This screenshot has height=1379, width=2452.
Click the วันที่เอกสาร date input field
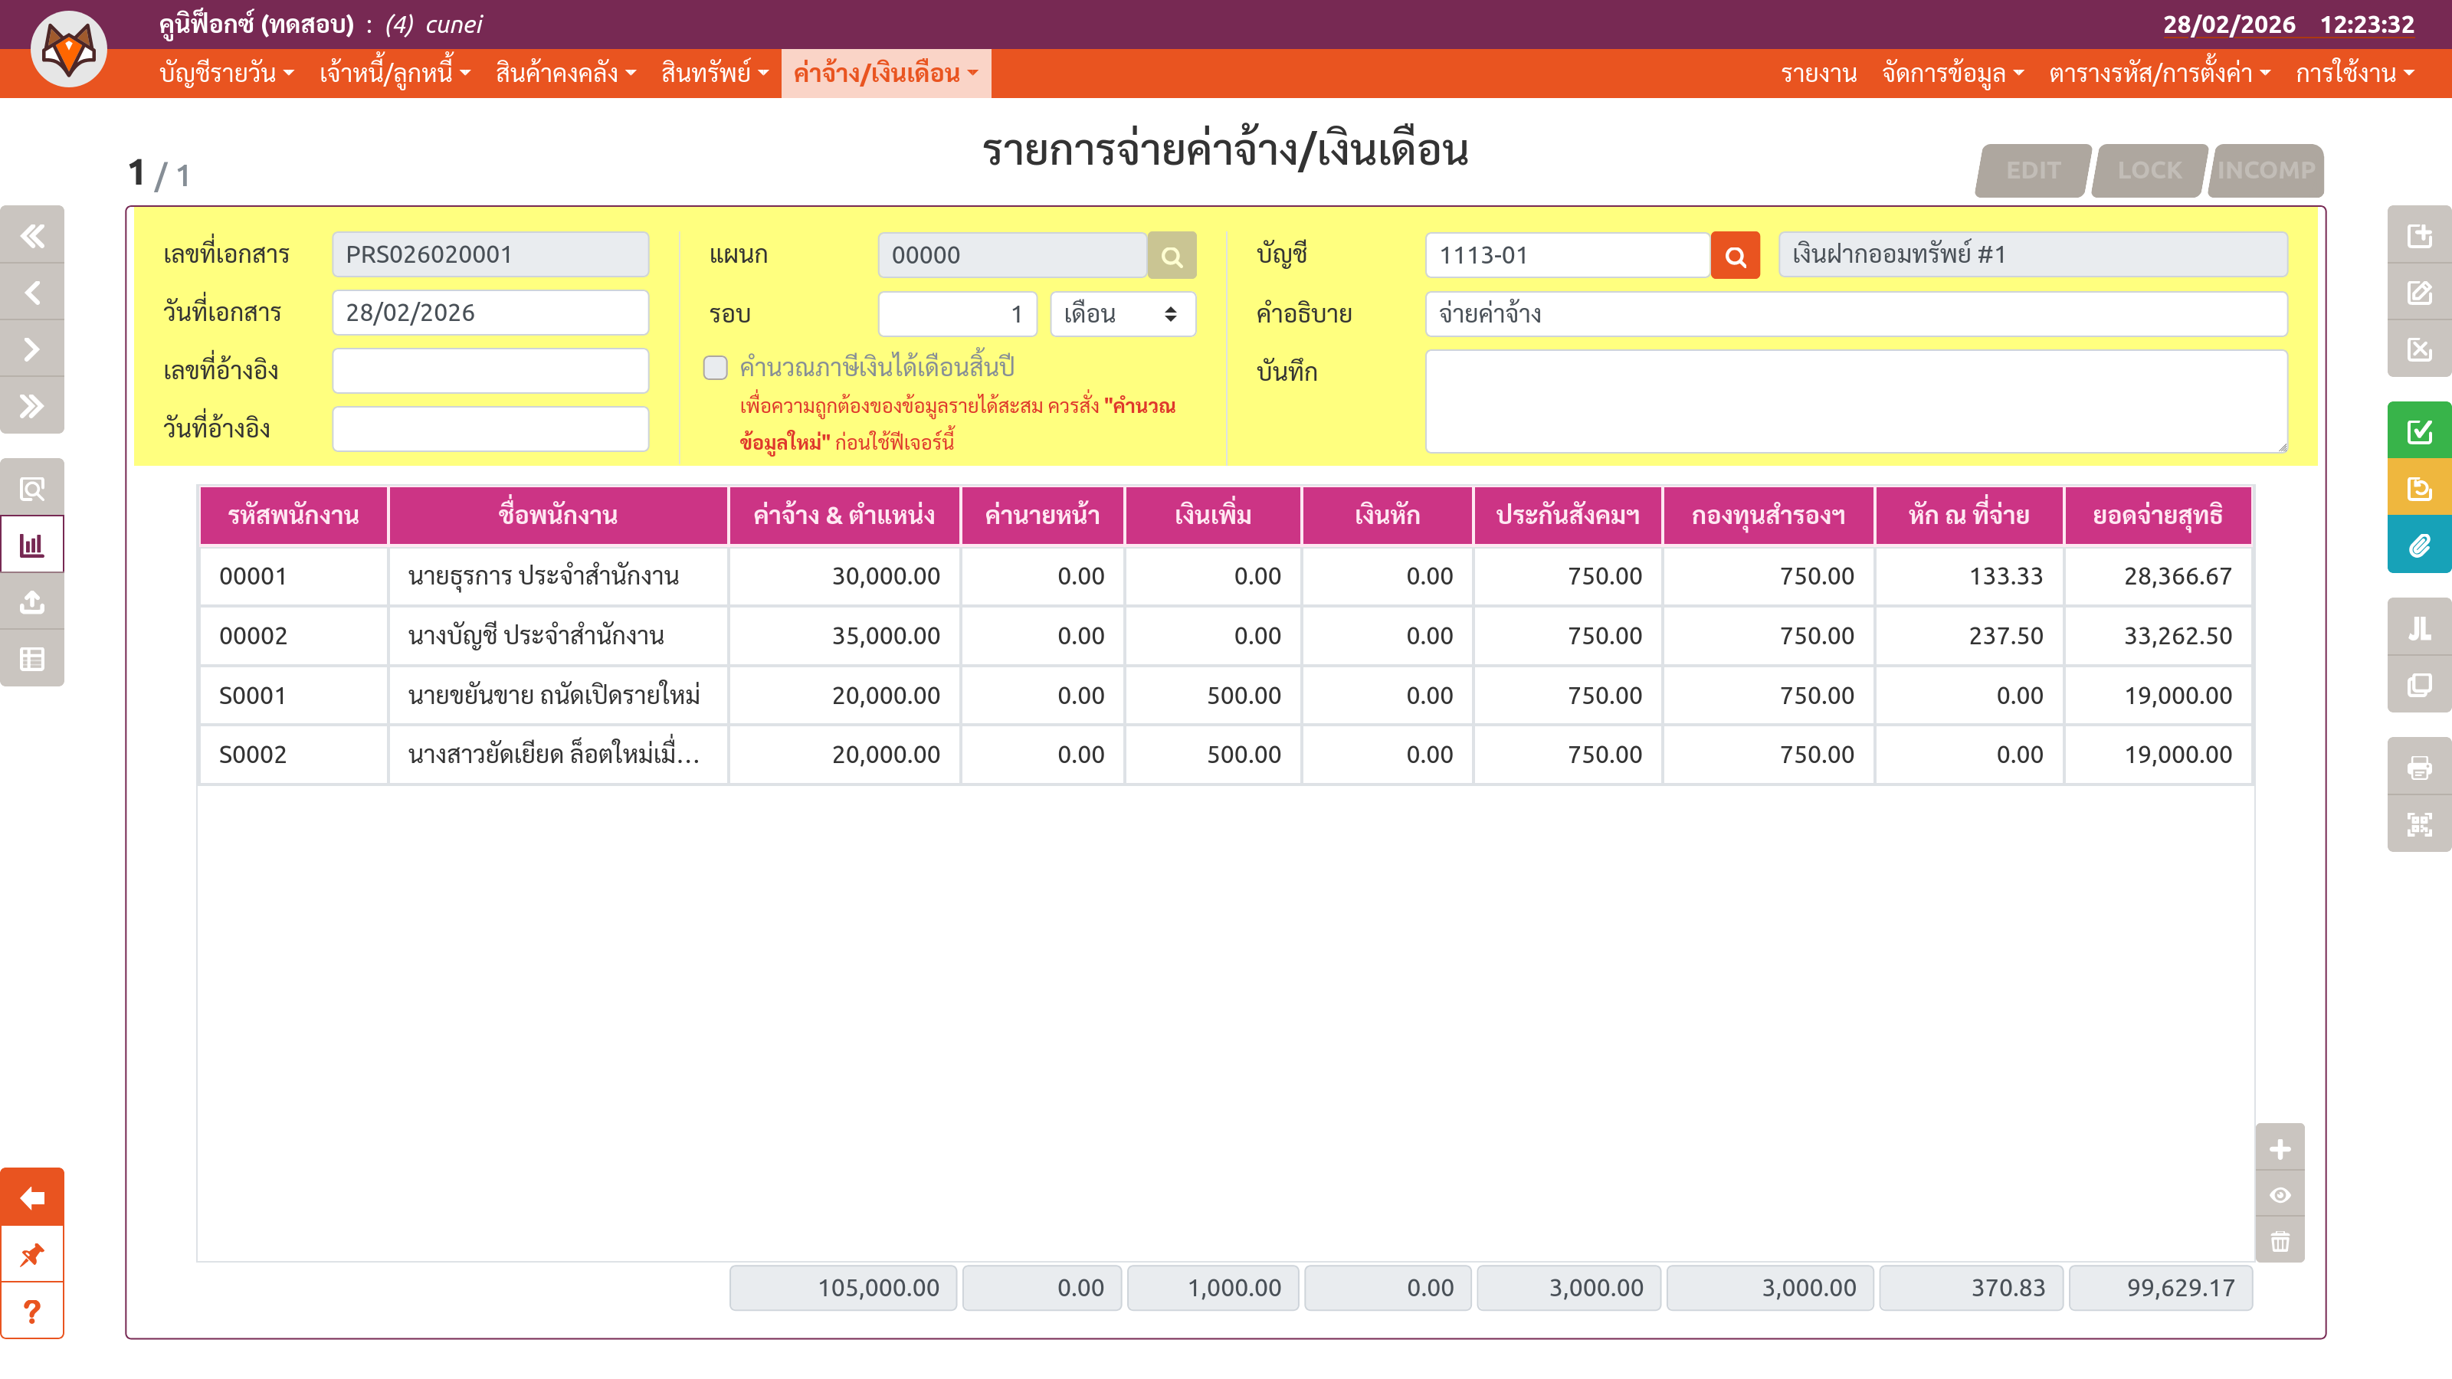[x=490, y=313]
